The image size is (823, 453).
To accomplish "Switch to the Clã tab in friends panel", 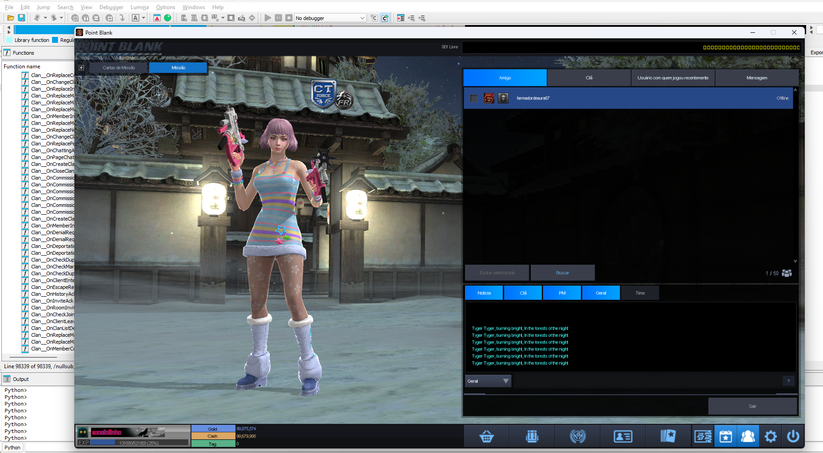I will point(589,78).
